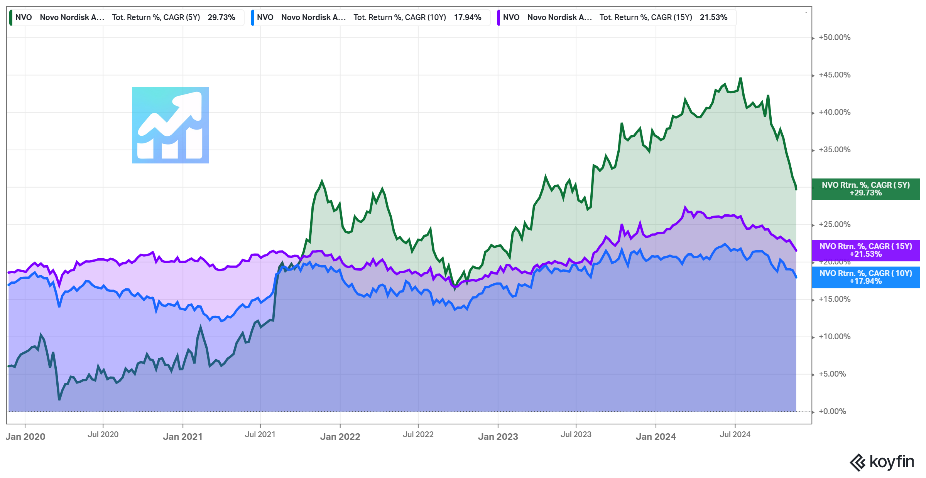The width and height of the screenshot is (926, 478).
Task: Click the Jul 2021 axis label
Action: coord(260,434)
